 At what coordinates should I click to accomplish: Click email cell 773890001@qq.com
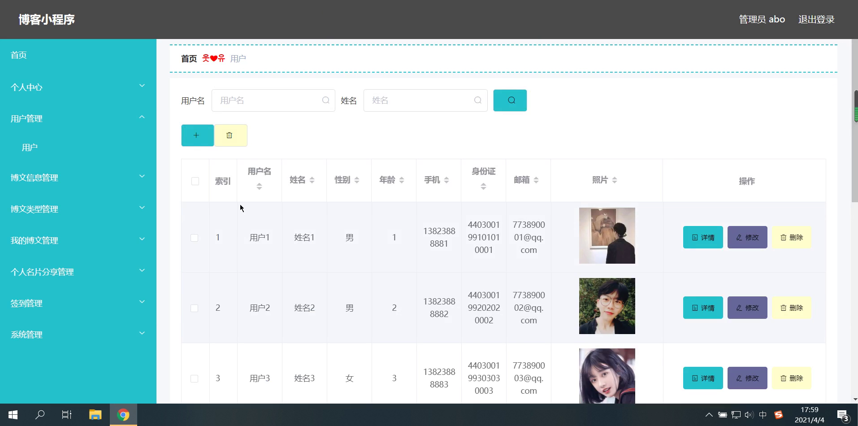(x=529, y=237)
